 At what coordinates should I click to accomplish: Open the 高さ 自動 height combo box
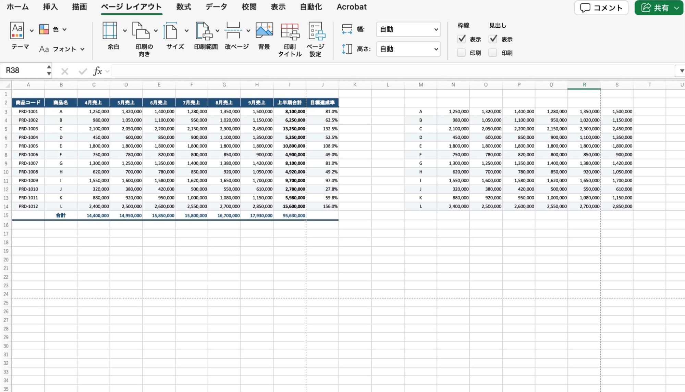(408, 49)
